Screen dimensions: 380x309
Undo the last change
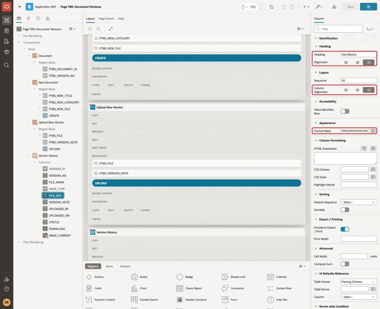click(283, 7)
